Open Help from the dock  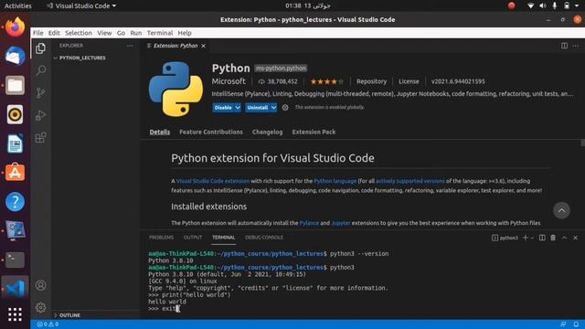point(15,202)
